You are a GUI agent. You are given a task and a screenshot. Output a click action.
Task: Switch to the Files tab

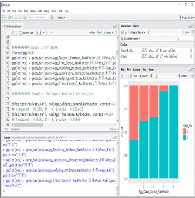(x=123, y=70)
